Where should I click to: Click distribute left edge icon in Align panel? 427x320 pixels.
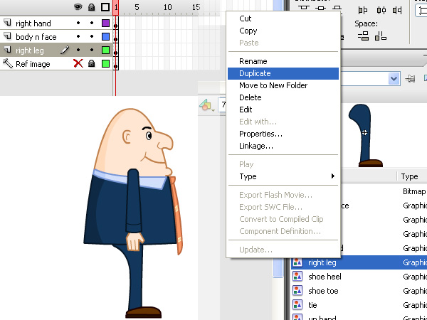click(x=362, y=11)
